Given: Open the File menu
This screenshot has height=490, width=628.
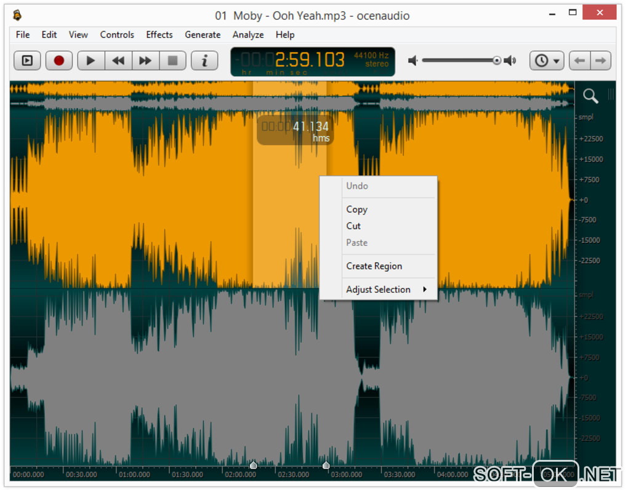Looking at the screenshot, I should click(23, 35).
